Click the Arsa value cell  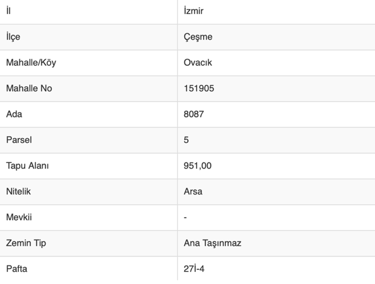pos(193,192)
